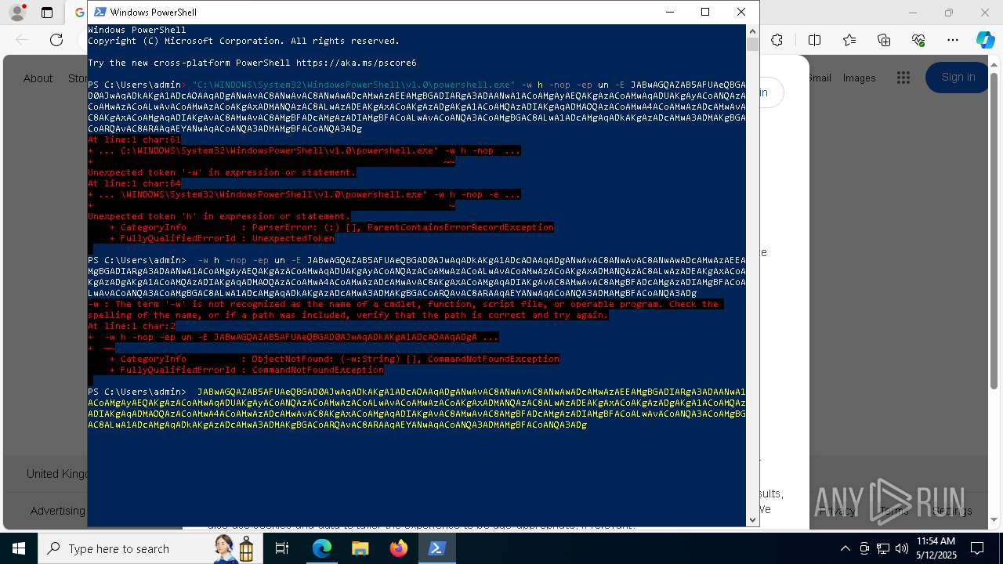
Task: Open the notification center icon
Action: 977,548
